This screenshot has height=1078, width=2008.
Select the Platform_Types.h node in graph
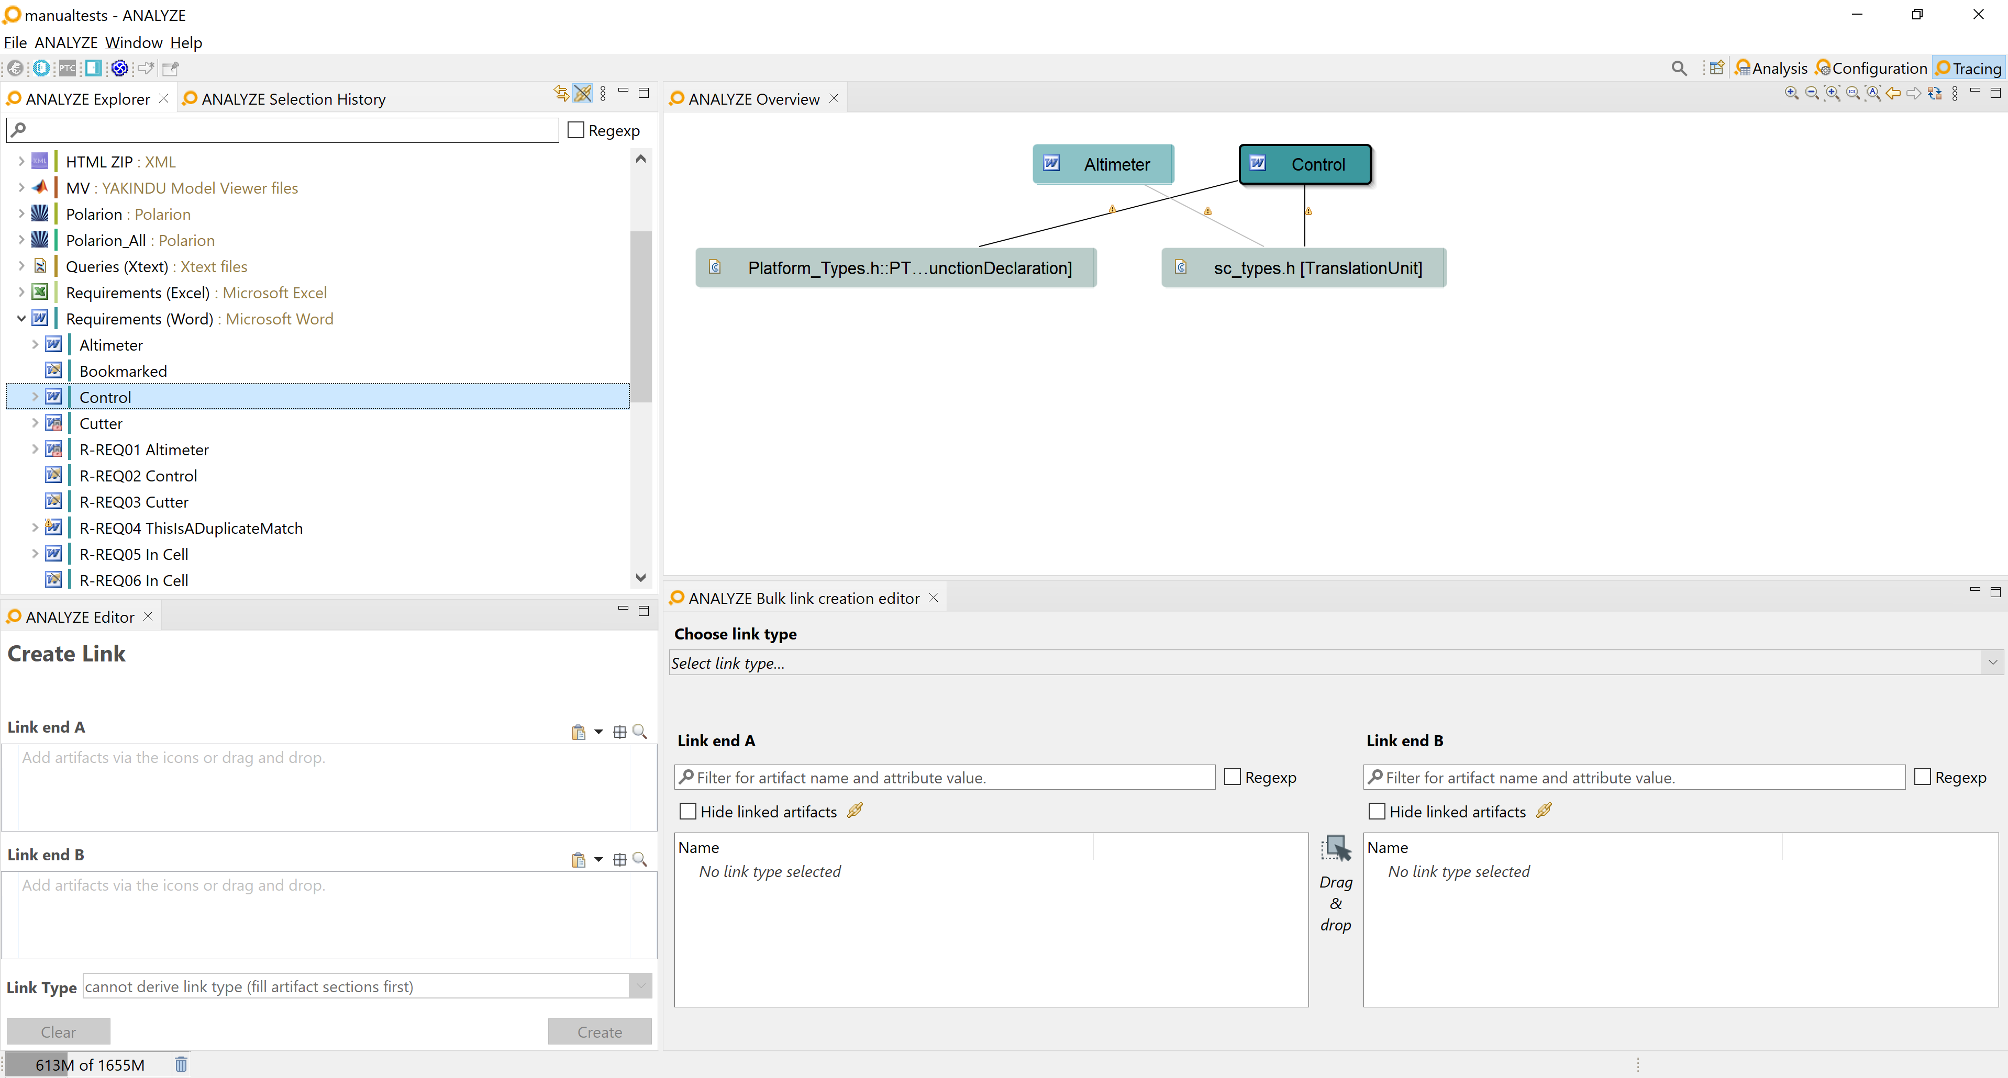(896, 268)
